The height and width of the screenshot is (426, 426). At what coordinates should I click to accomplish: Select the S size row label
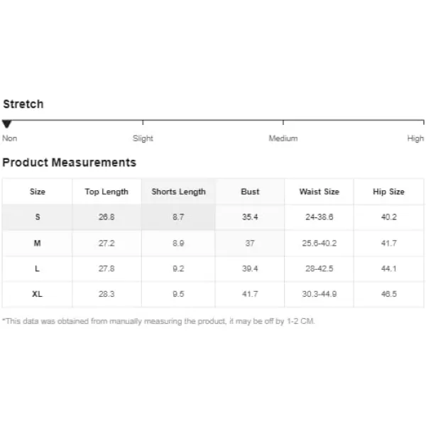[38, 217]
